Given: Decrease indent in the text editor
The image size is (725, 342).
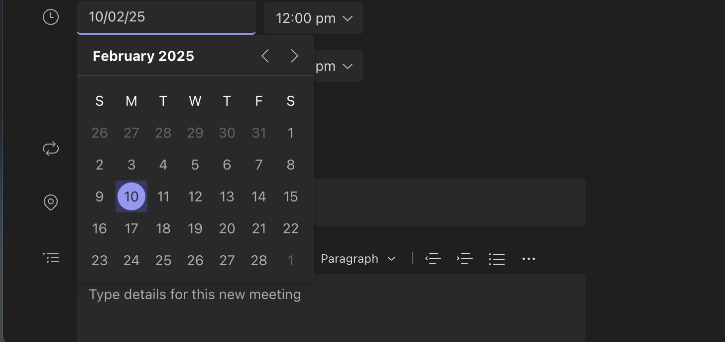Looking at the screenshot, I should [433, 258].
